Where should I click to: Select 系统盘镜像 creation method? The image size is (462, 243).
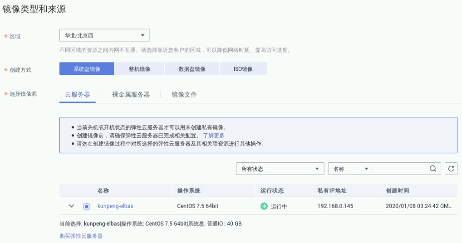coord(87,69)
